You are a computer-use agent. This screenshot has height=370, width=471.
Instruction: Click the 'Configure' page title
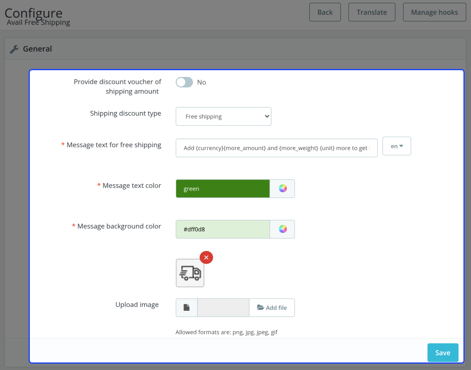33,12
